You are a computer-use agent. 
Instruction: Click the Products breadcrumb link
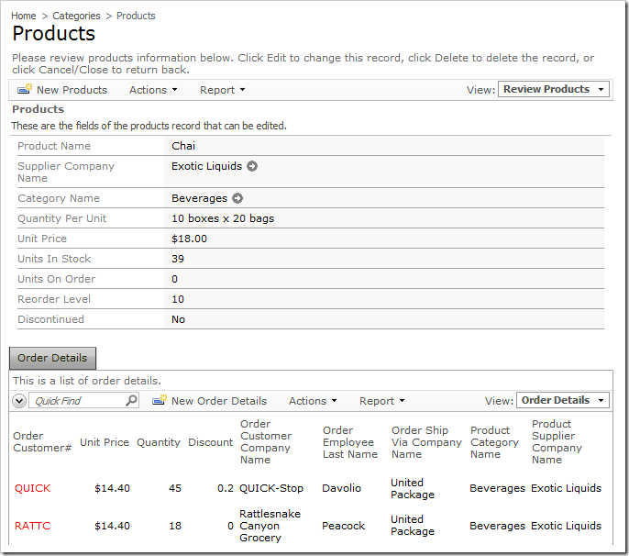coord(136,16)
